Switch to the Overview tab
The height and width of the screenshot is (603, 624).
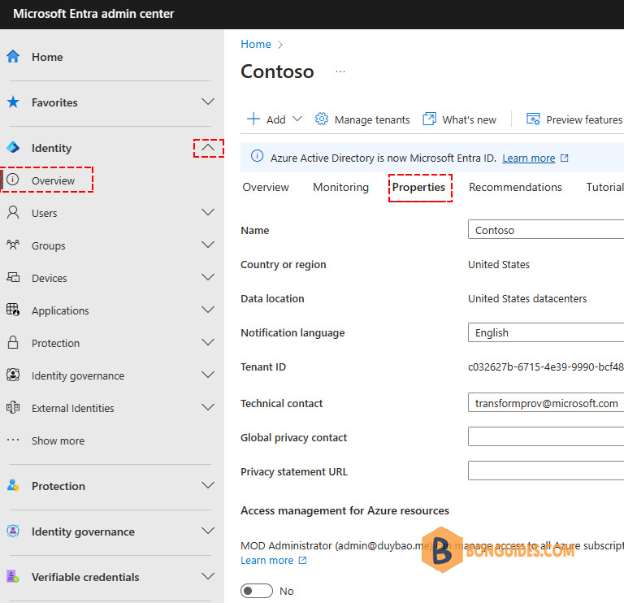coord(266,187)
